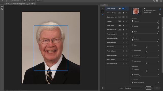Select the Zoom tool in left toolbar
Image resolution: width=163 pixels, height=91 pixels.
[2, 9]
